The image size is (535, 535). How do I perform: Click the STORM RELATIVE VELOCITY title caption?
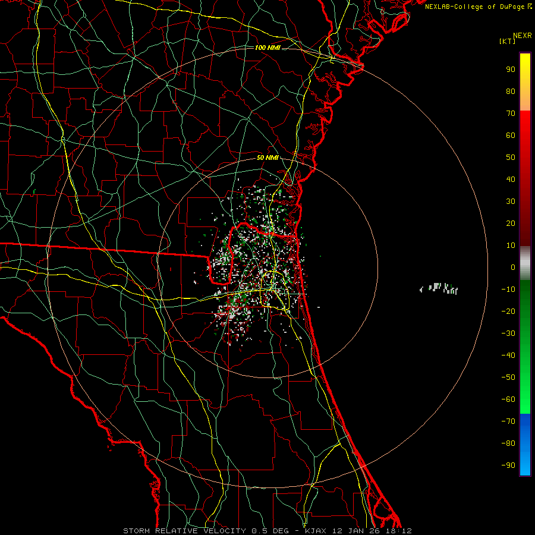click(267, 531)
